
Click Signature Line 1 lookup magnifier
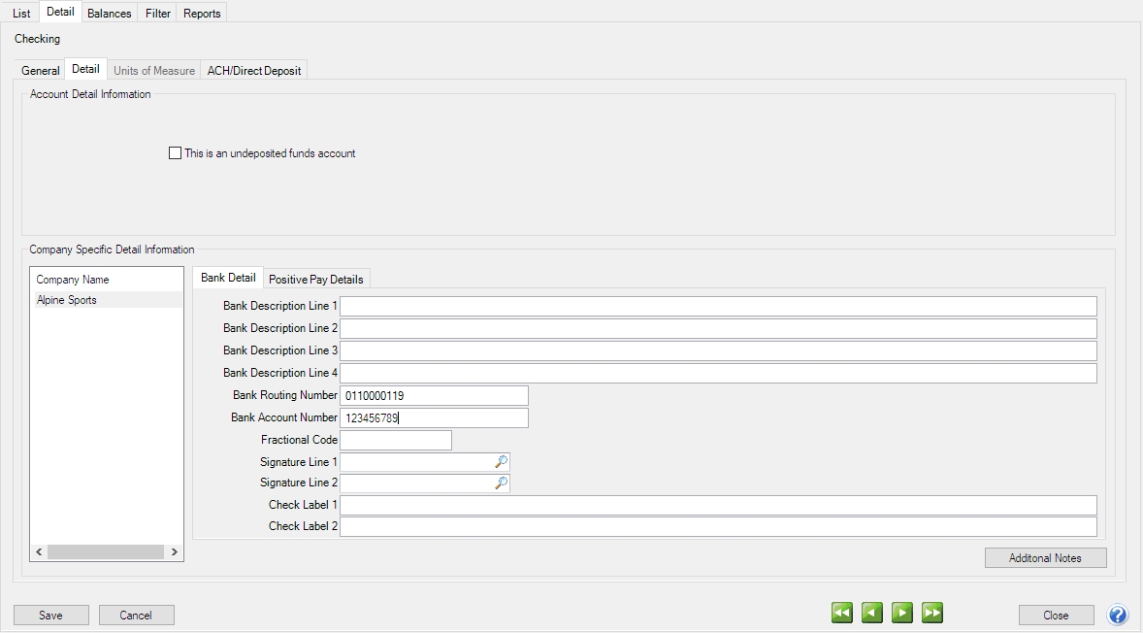tap(501, 462)
